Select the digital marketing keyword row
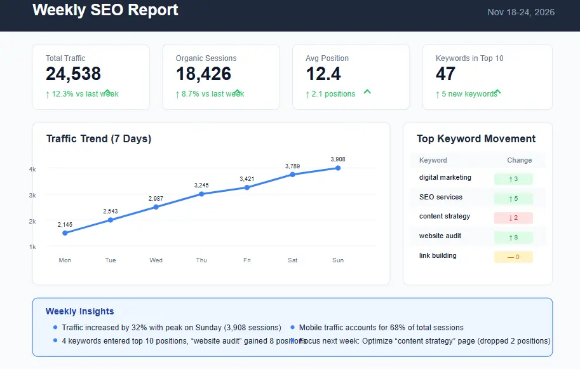580x369 pixels. (x=445, y=178)
